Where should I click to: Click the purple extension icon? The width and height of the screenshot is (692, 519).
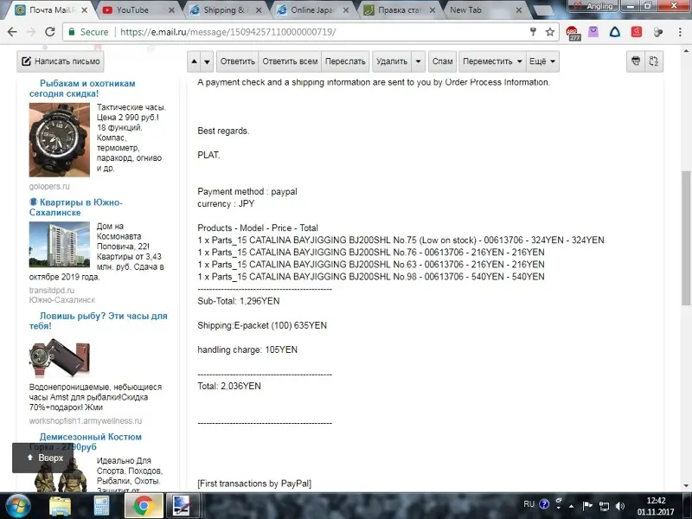pyautogui.click(x=593, y=32)
